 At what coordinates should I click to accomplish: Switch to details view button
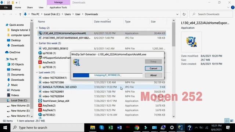click(227, 121)
